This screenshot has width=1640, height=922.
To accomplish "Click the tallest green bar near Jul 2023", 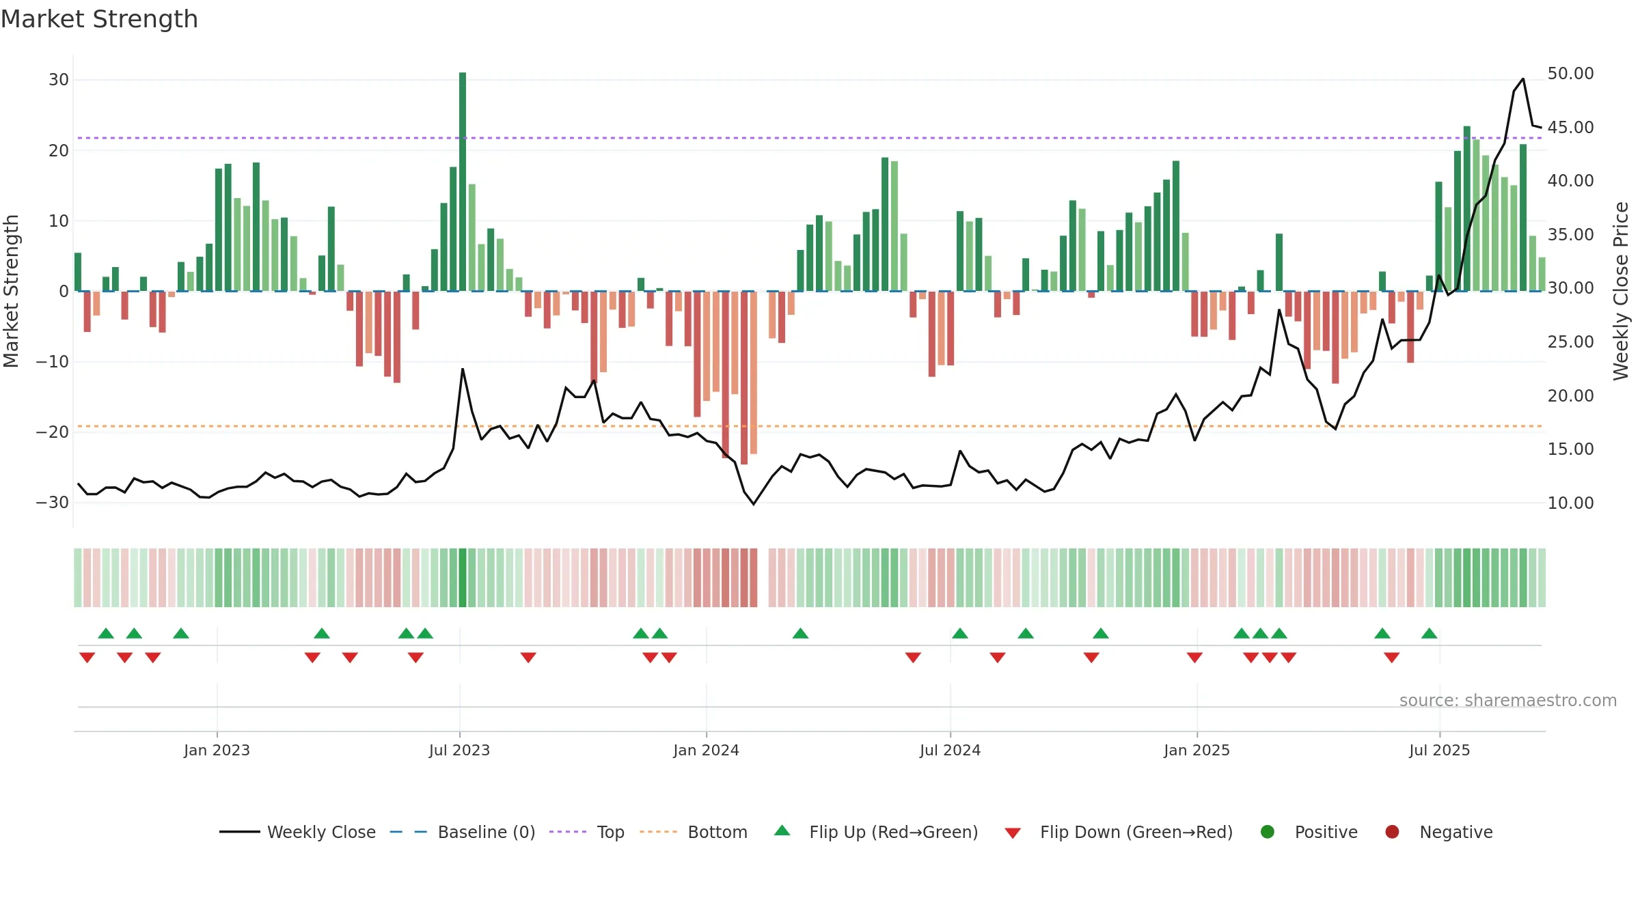I will (x=463, y=181).
